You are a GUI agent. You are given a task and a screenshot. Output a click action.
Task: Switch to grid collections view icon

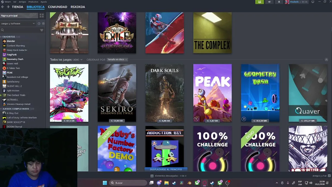pyautogui.click(x=41, y=16)
